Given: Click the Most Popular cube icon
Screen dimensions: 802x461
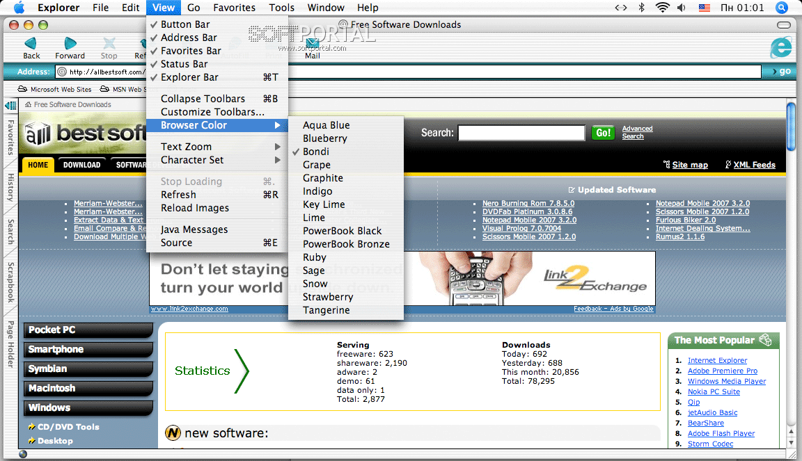Looking at the screenshot, I should (x=765, y=340).
